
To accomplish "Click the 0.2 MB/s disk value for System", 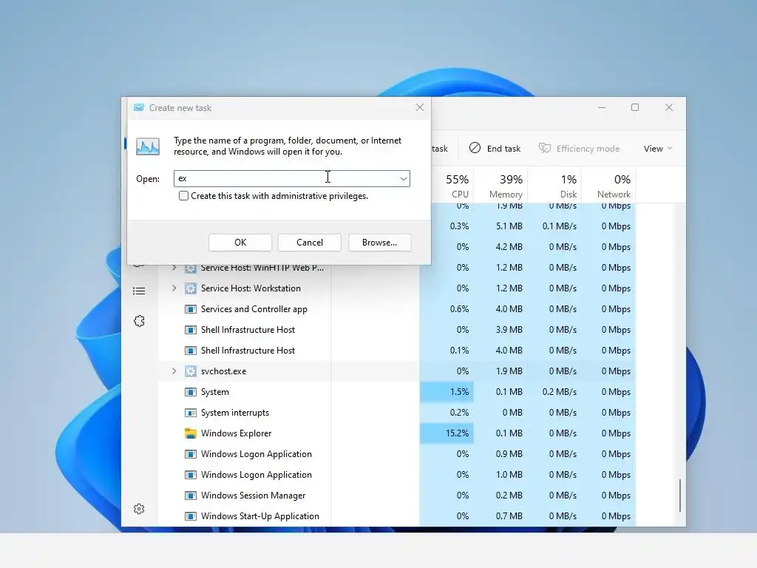I will (559, 392).
